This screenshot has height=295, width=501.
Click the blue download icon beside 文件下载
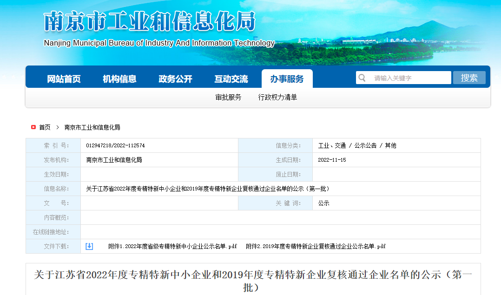point(89,246)
